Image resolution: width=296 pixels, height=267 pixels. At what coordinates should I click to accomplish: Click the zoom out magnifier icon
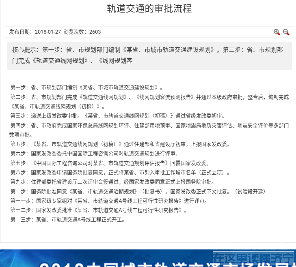286,32
